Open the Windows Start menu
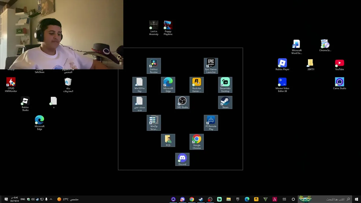 (356, 199)
